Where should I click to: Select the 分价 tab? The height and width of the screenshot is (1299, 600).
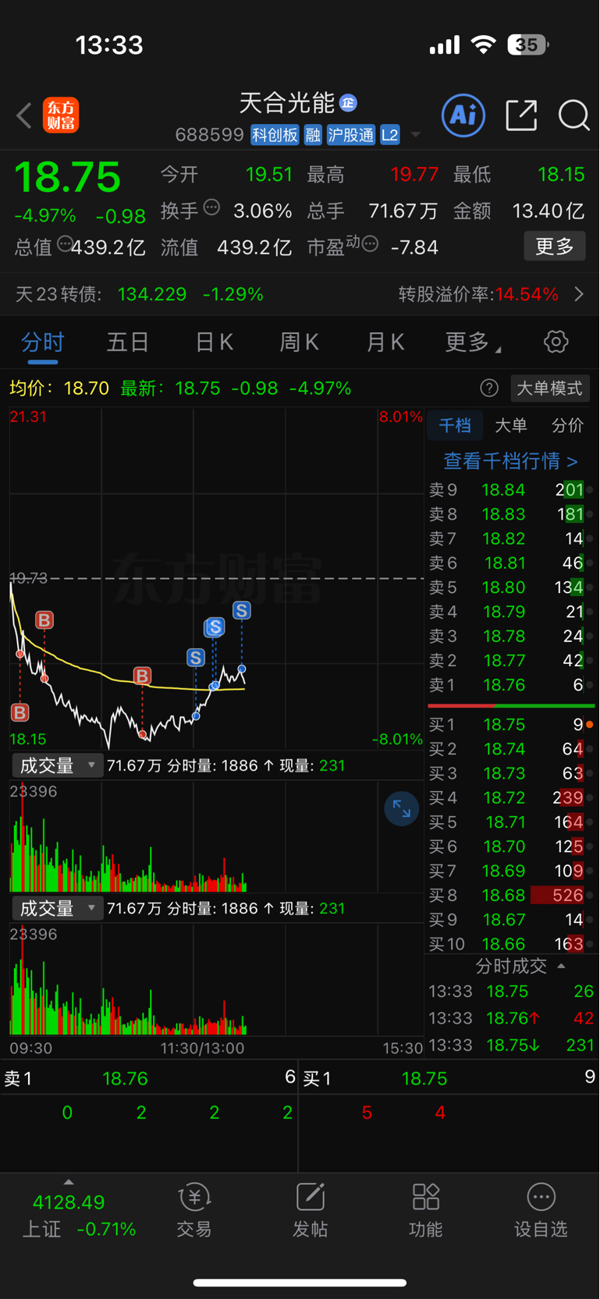click(x=567, y=425)
